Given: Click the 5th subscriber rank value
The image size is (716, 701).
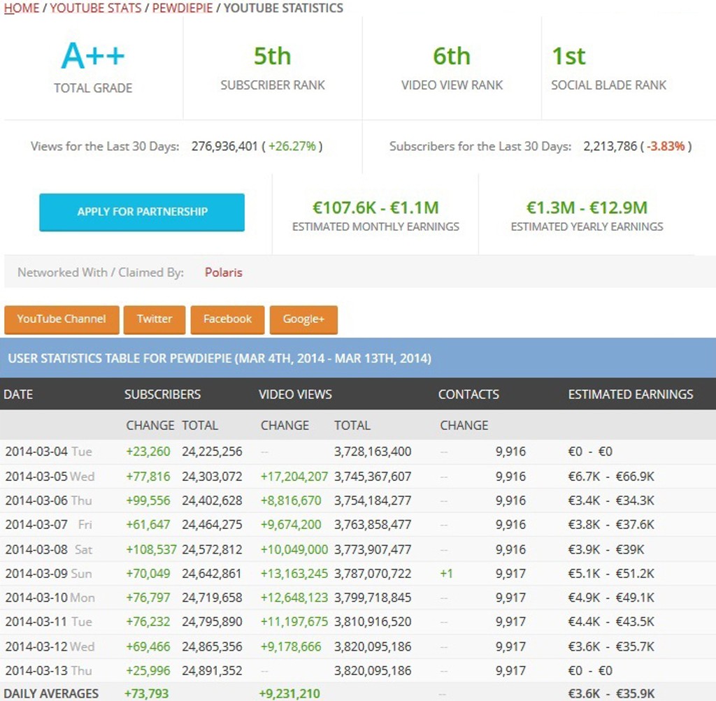Looking at the screenshot, I should (x=272, y=57).
